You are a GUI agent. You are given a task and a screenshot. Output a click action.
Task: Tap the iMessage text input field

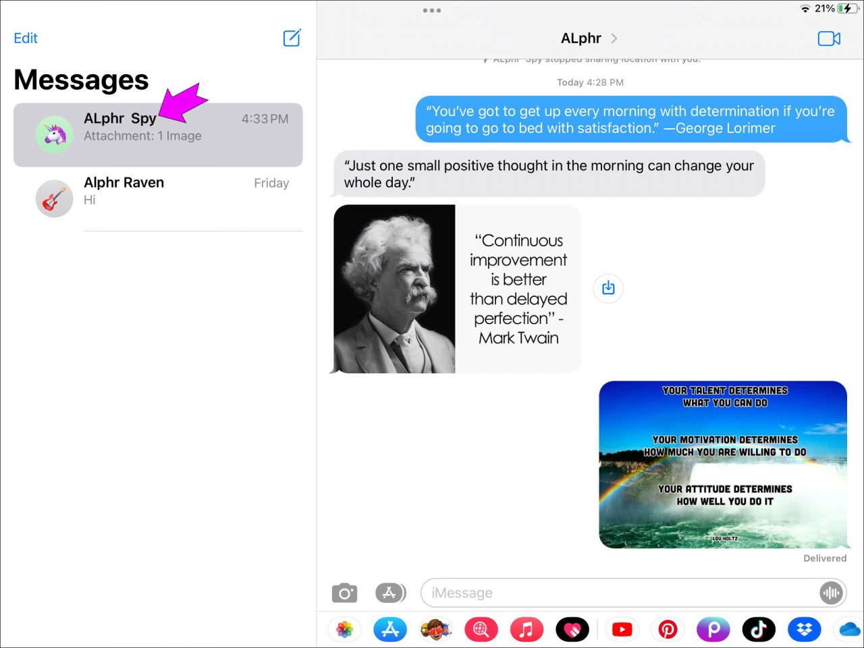pos(607,592)
